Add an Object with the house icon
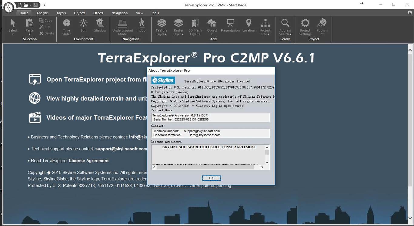 [x=212, y=23]
